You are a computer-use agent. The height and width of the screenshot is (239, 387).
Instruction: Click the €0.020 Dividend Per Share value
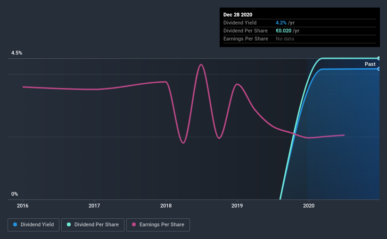[284, 31]
